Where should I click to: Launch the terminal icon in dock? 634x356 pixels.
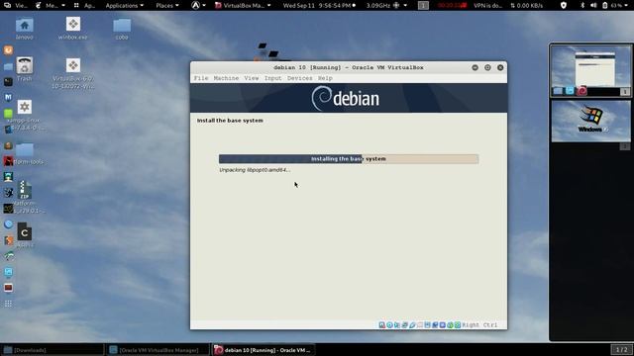[x=8, y=82]
